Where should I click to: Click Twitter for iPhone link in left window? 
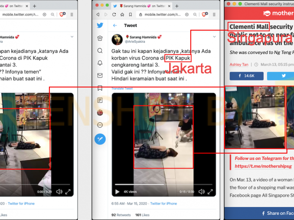click(21, 204)
